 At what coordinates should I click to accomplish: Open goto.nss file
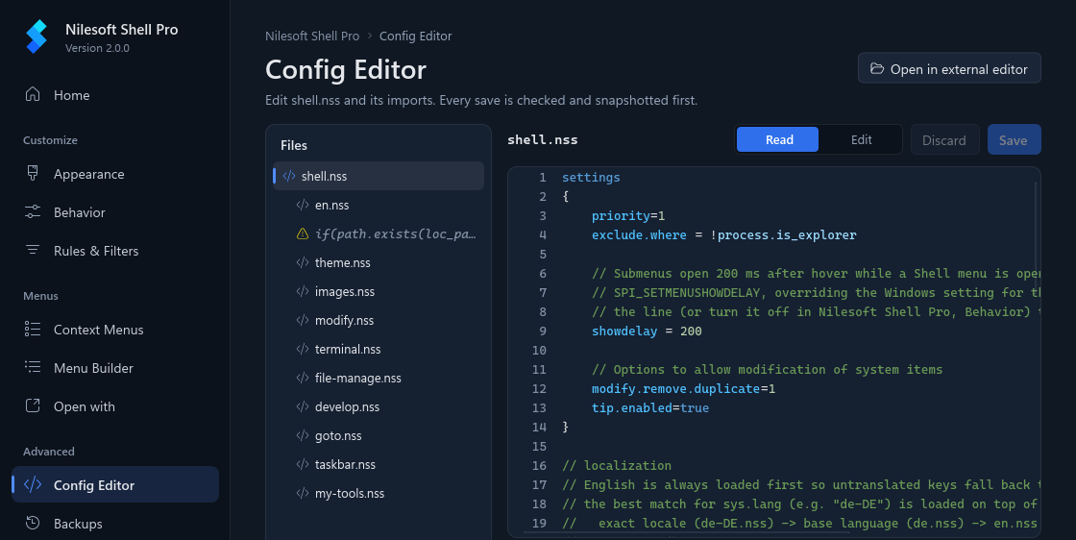(379, 435)
